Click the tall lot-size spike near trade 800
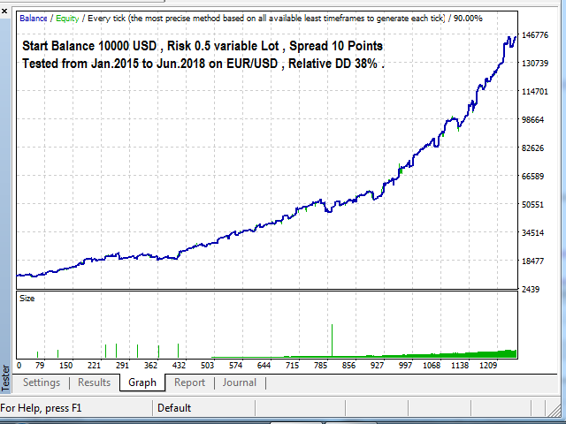This screenshot has width=566, height=424. [333, 340]
